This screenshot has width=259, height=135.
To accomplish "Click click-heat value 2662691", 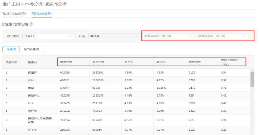I will tap(98, 73).
